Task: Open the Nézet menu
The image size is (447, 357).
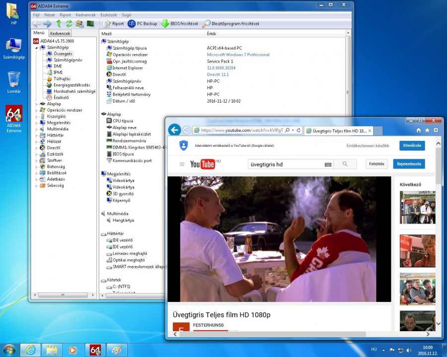Action: (49, 15)
